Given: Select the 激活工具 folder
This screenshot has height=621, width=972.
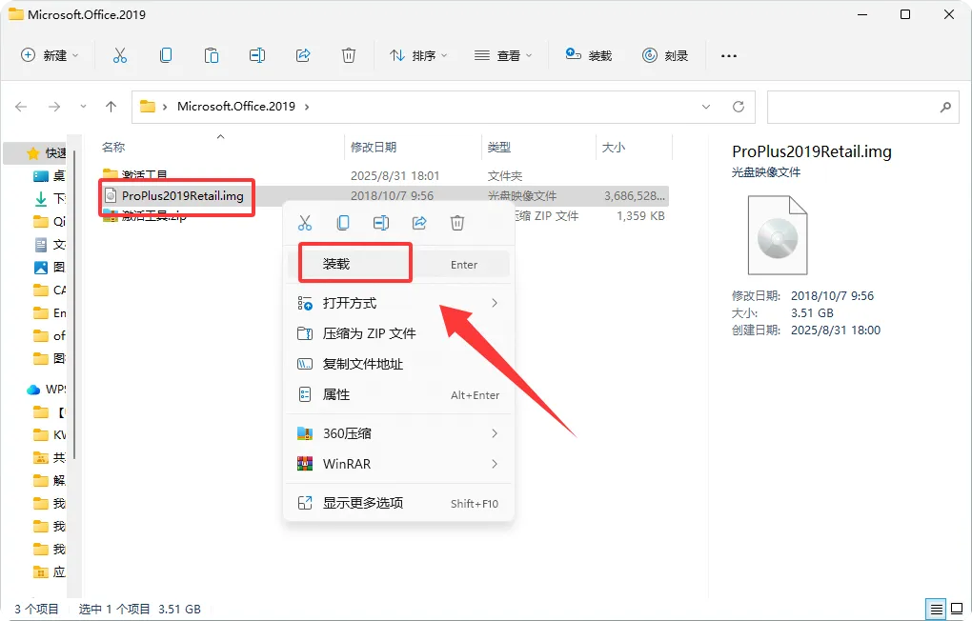Looking at the screenshot, I should click(144, 174).
